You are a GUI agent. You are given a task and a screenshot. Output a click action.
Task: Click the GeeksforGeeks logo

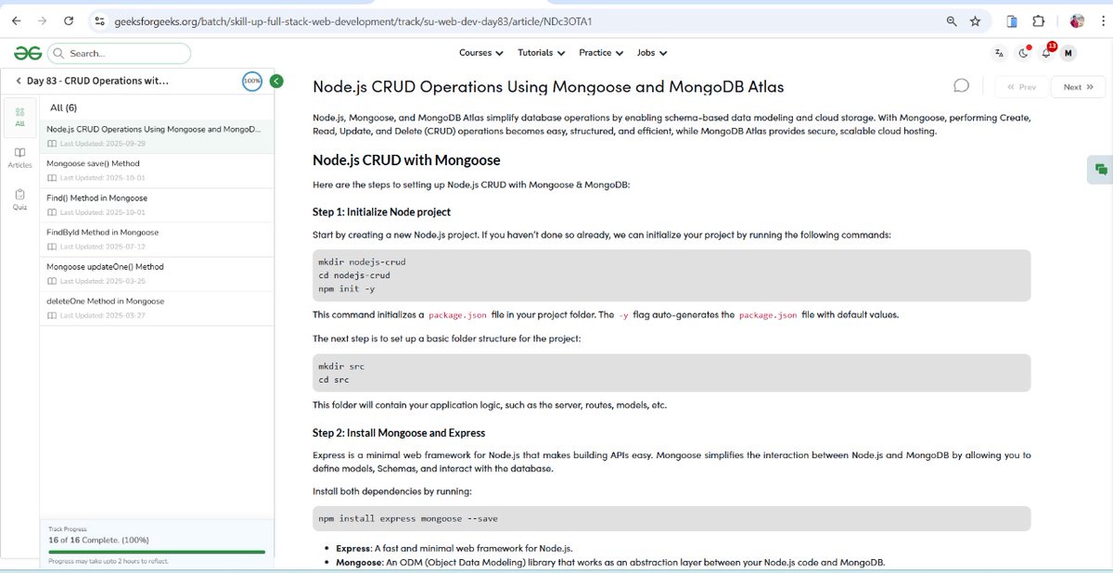click(27, 54)
